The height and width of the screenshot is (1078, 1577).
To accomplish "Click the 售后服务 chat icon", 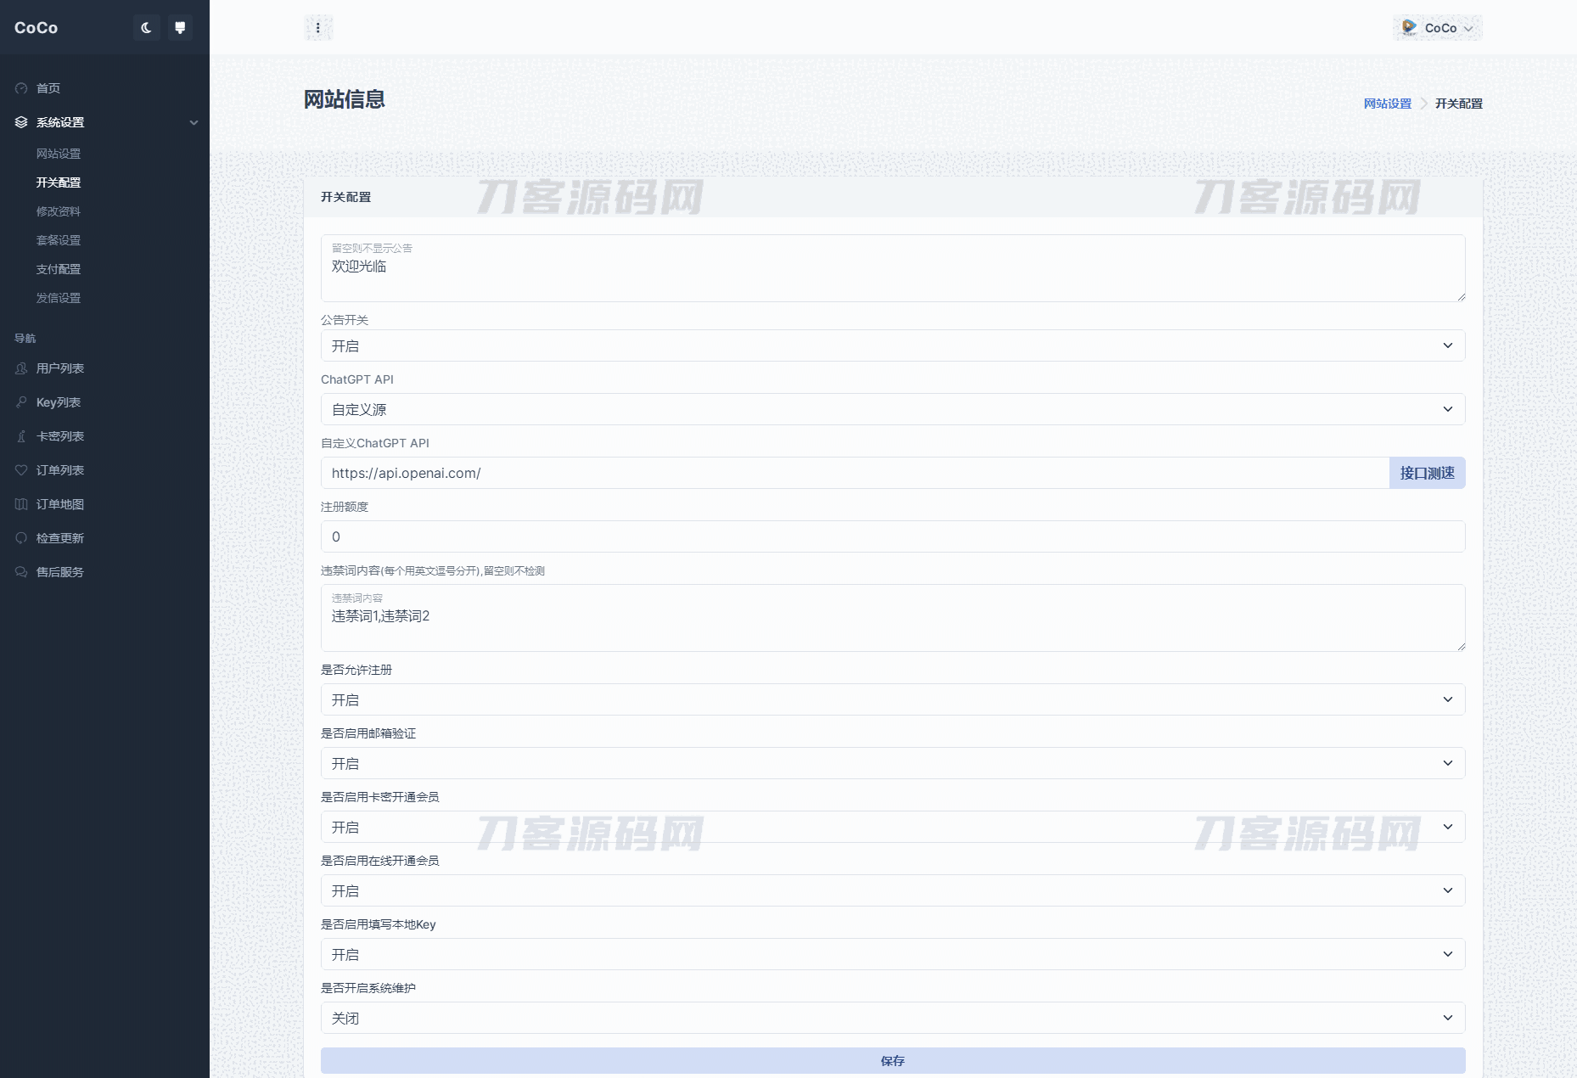I will tap(21, 572).
